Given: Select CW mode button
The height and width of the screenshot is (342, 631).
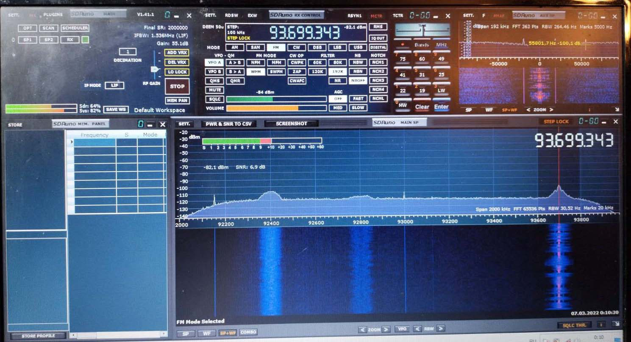Looking at the screenshot, I should pyautogui.click(x=296, y=47).
